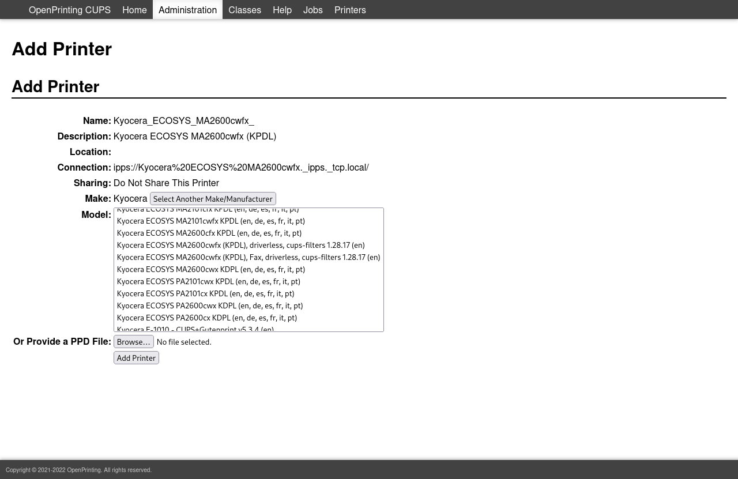Screen dimensions: 738x479
Task: Go to the Home tab
Action: [134, 10]
